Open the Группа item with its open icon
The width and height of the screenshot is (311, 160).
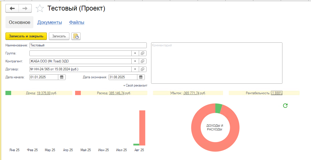point(143,54)
